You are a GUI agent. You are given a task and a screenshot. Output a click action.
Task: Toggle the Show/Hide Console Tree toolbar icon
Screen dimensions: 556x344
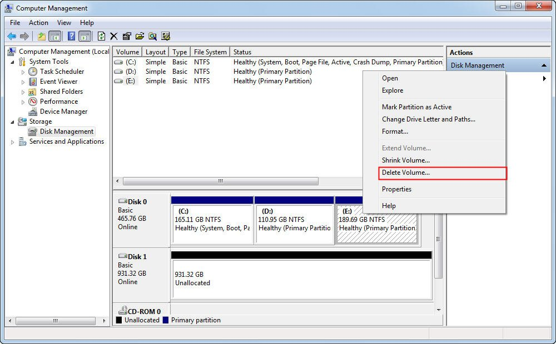[56, 36]
